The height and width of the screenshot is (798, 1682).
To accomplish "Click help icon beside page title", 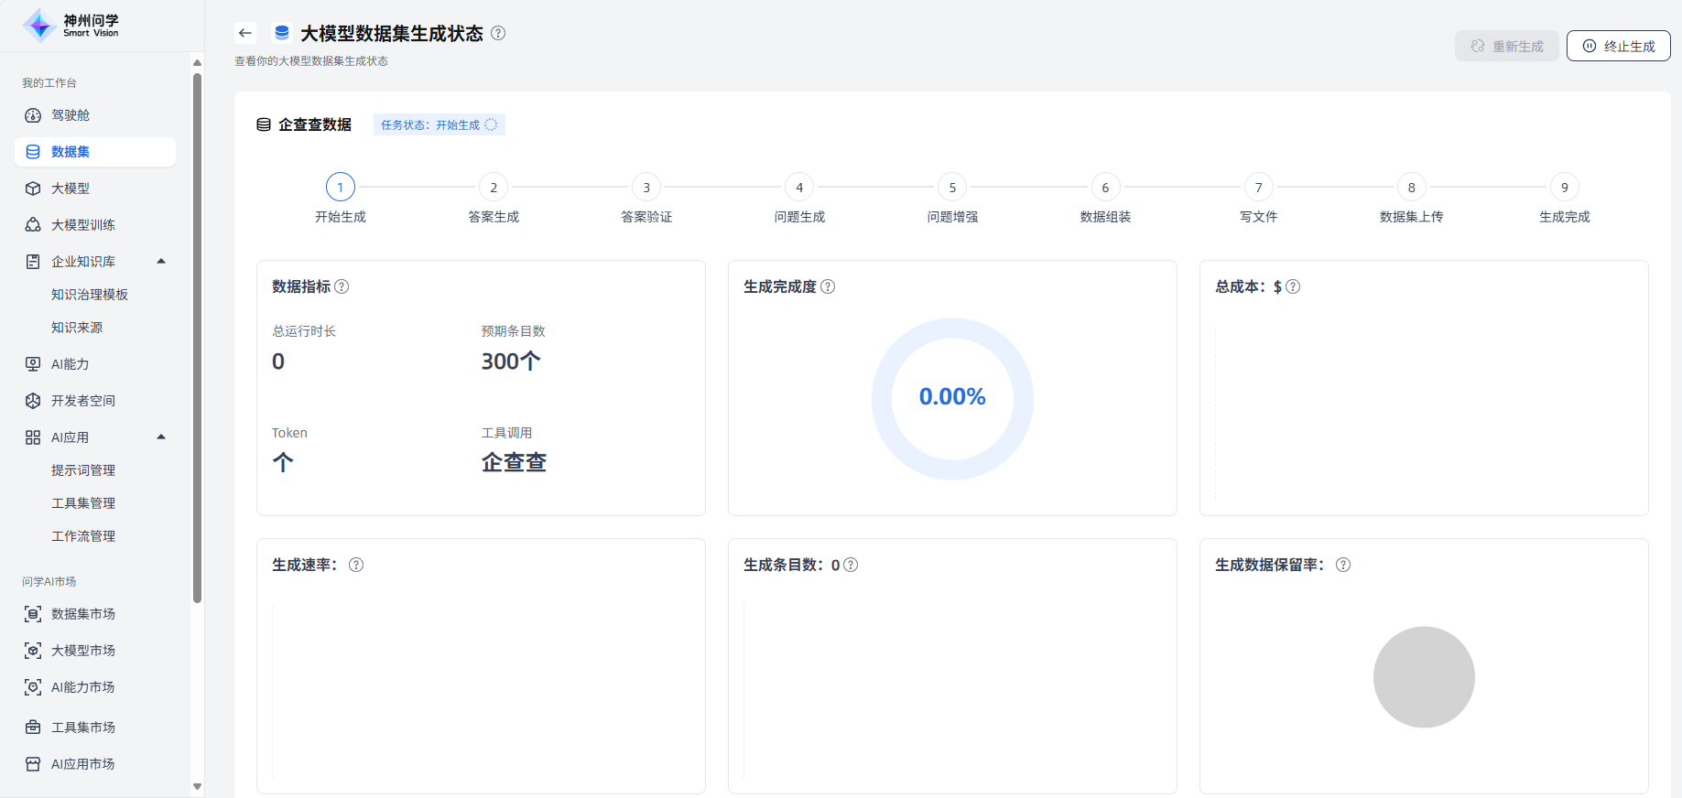I will (498, 33).
